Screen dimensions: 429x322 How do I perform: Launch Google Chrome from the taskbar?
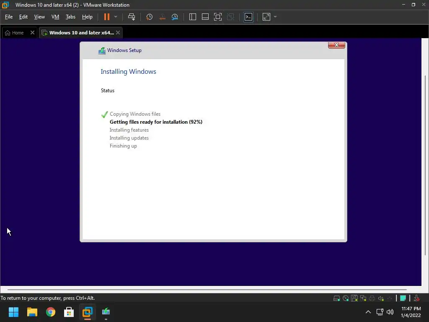(51, 312)
